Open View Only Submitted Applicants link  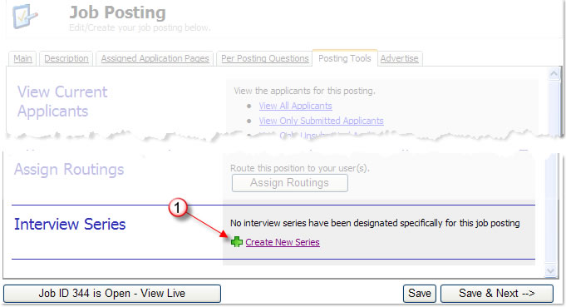(x=321, y=121)
